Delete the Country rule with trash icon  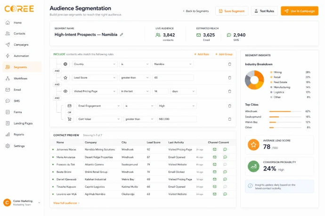click(229, 64)
